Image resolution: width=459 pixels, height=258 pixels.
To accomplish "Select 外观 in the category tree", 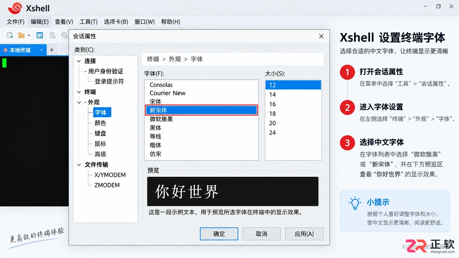I will (94, 102).
